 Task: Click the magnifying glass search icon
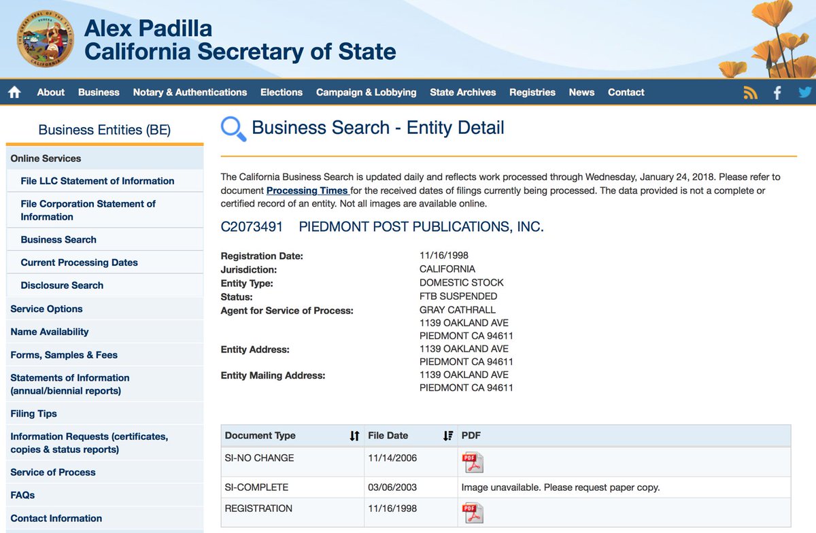(233, 128)
